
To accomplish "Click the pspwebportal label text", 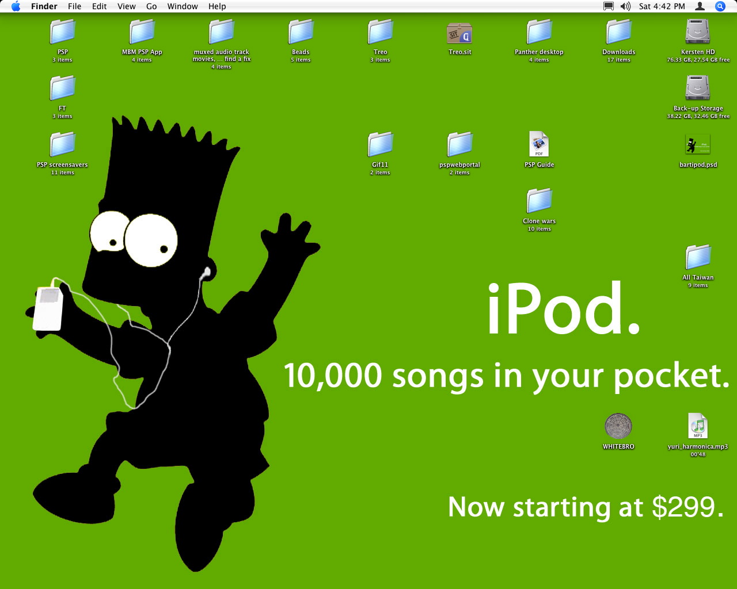I will [459, 165].
